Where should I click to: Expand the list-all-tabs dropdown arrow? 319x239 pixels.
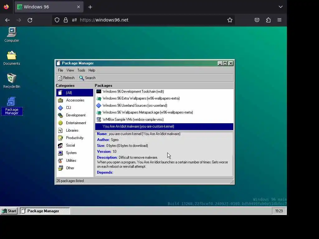click(281, 7)
